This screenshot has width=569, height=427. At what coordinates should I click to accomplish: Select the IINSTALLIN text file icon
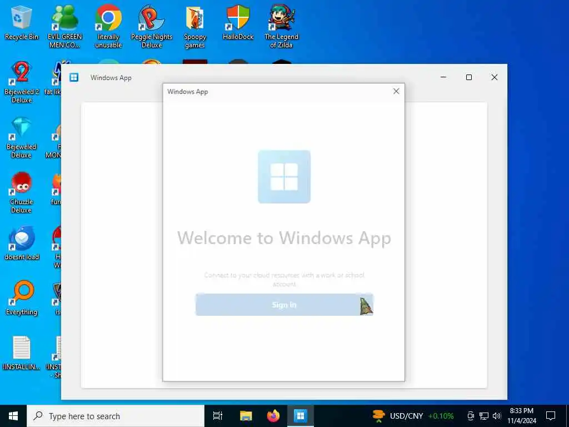22,353
